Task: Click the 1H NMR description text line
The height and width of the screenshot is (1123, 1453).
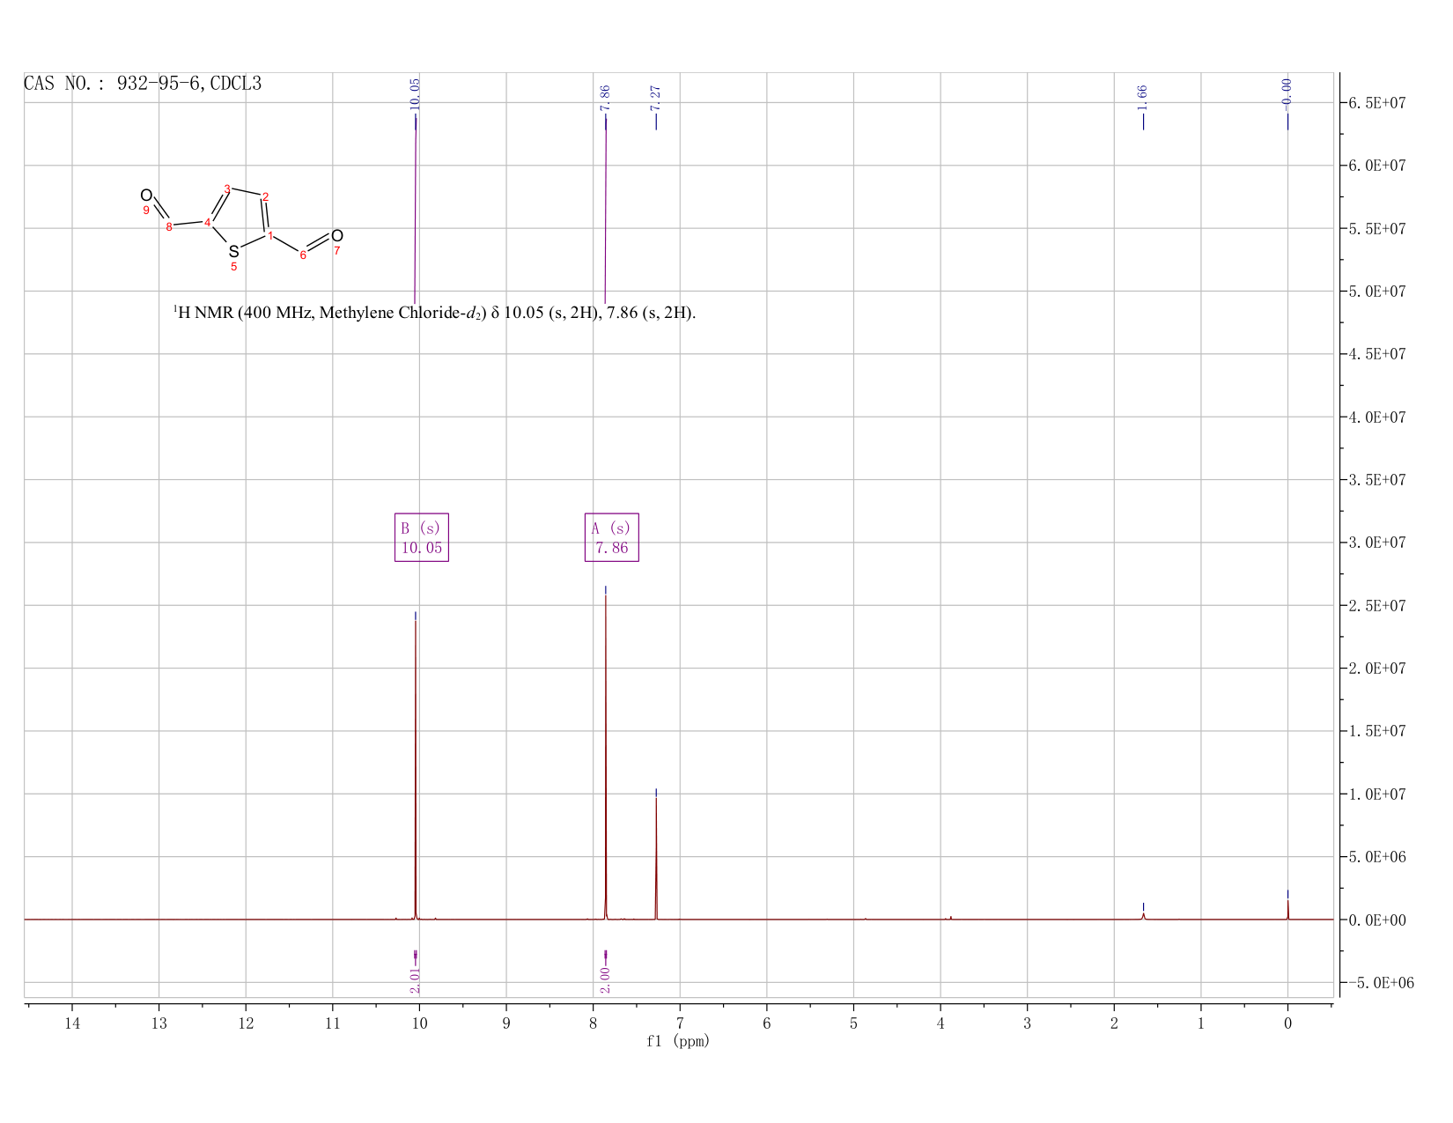Action: [434, 313]
